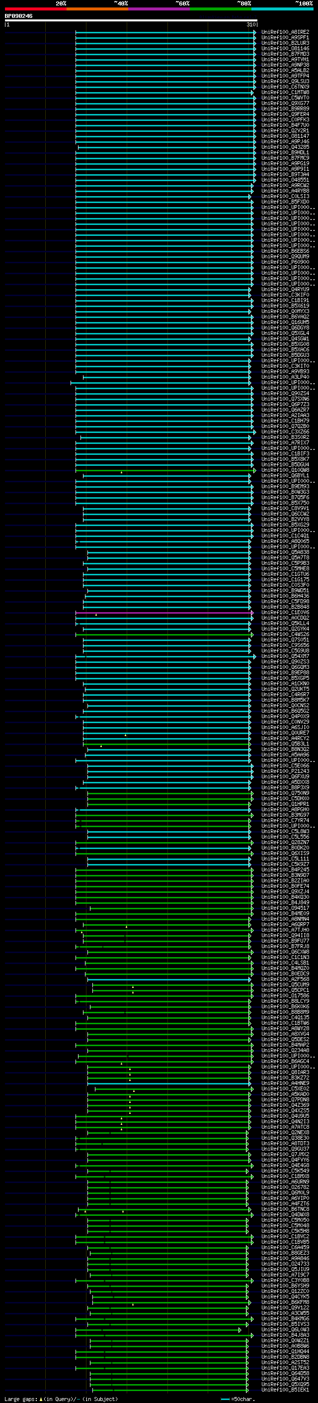Select hit UniRef100_P21243
This screenshot has width=318, height=1403.
click(x=285, y=771)
